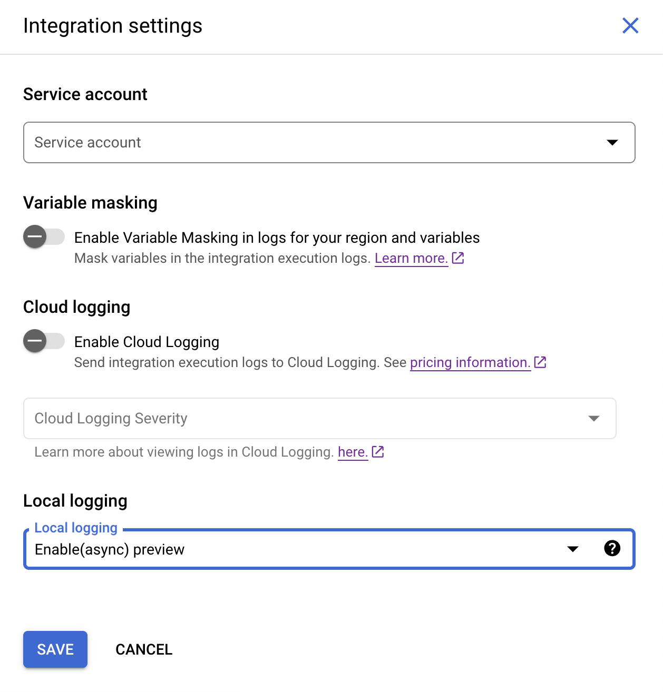
Task: Open the Cloud Logging Severity dropdown
Action: coord(319,418)
